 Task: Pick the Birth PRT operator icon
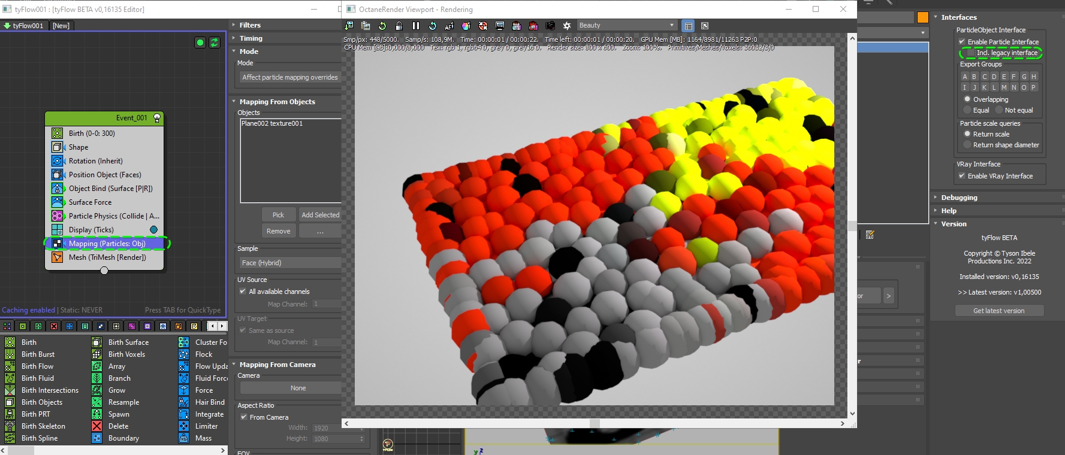[10, 414]
